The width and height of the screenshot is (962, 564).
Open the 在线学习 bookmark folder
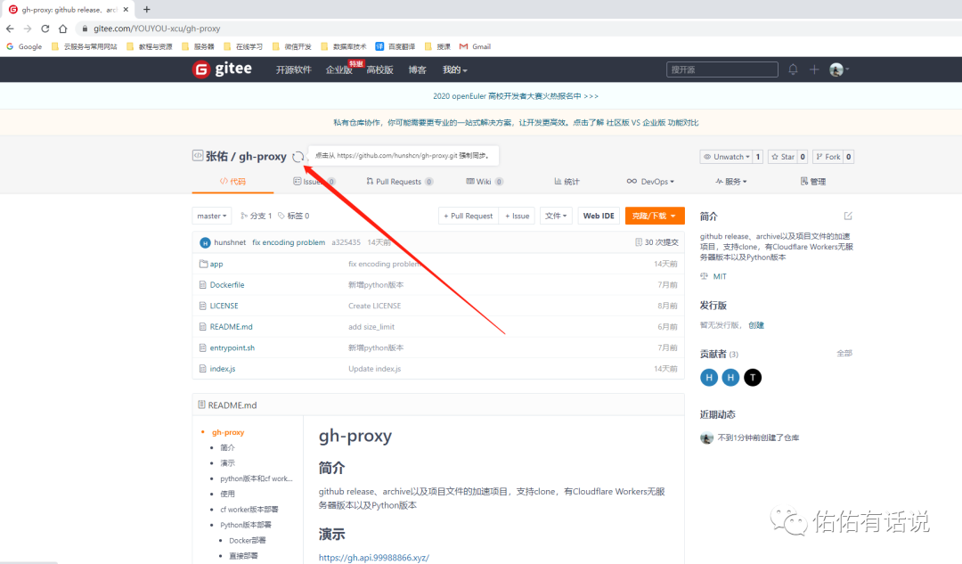[243, 46]
